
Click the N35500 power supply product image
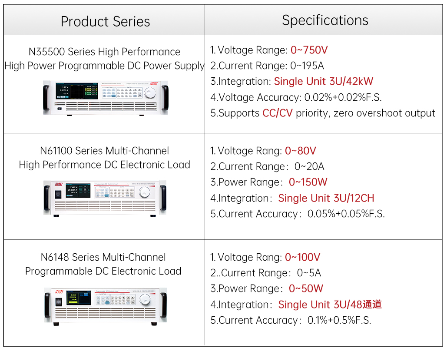[x=105, y=97]
